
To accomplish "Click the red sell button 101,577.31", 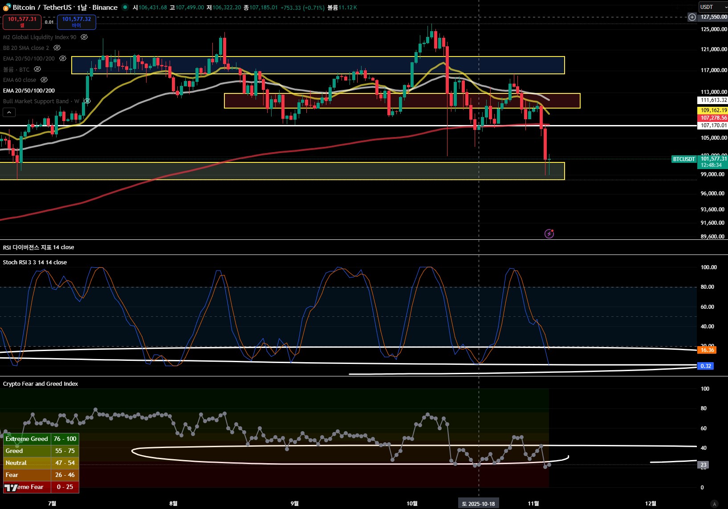I will (x=22, y=22).
